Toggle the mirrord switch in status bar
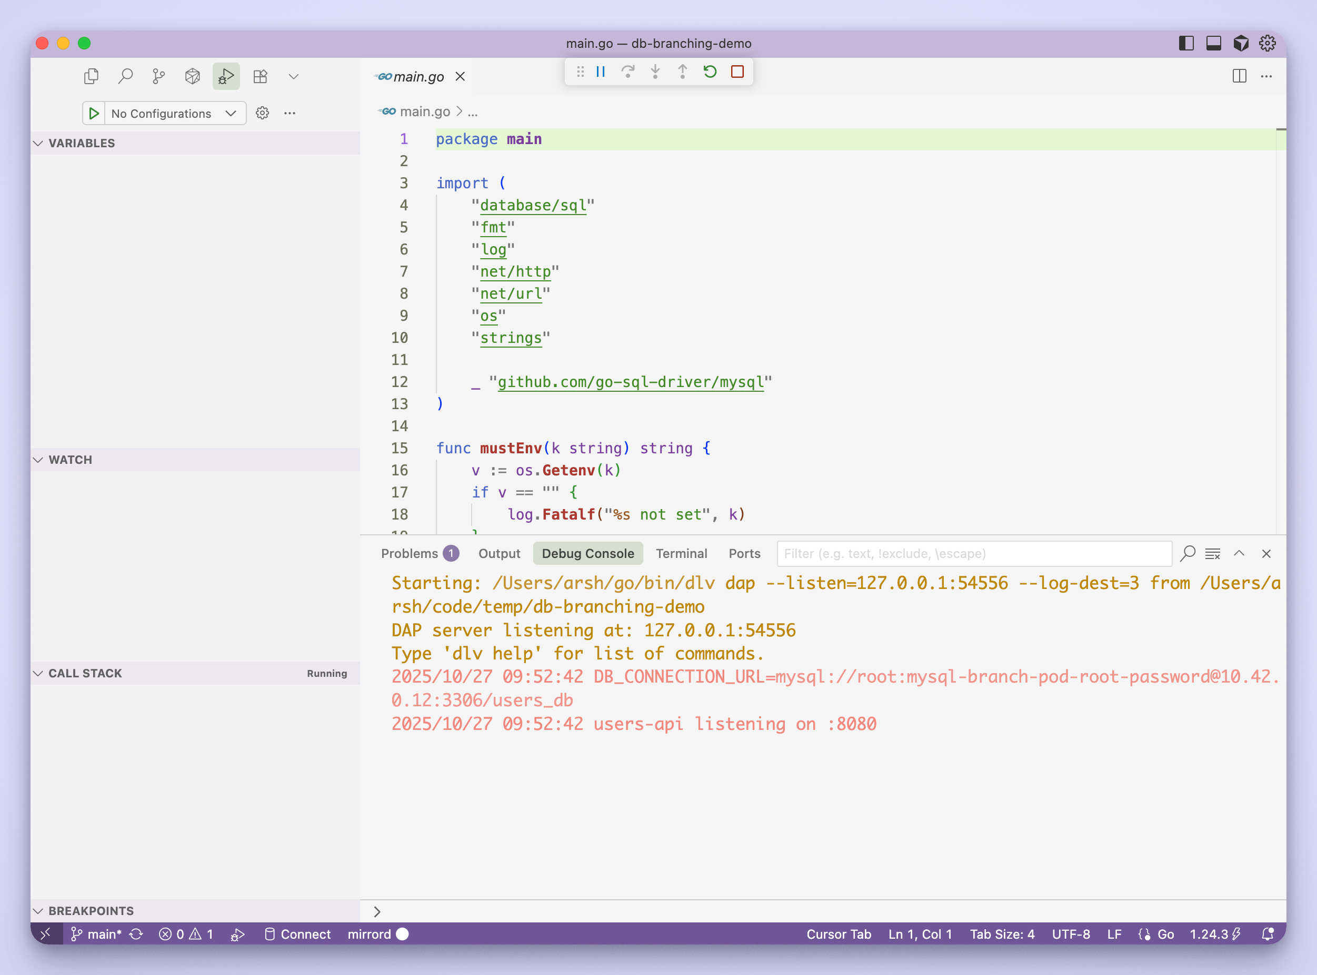The width and height of the screenshot is (1317, 975). pos(378,935)
